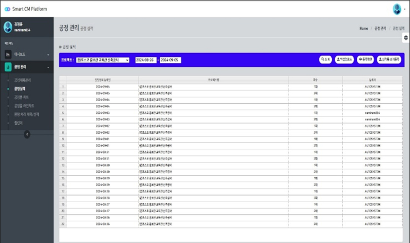Click the user avatar in top-right corner
The width and height of the screenshot is (410, 243).
397,9
